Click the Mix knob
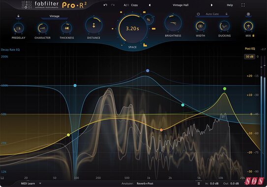The width and height of the screenshot is (267, 187). (248, 26)
